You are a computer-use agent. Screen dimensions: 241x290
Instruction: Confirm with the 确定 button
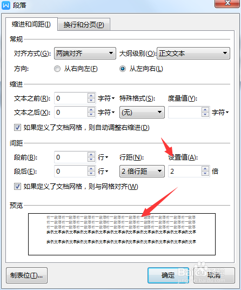[168, 275]
